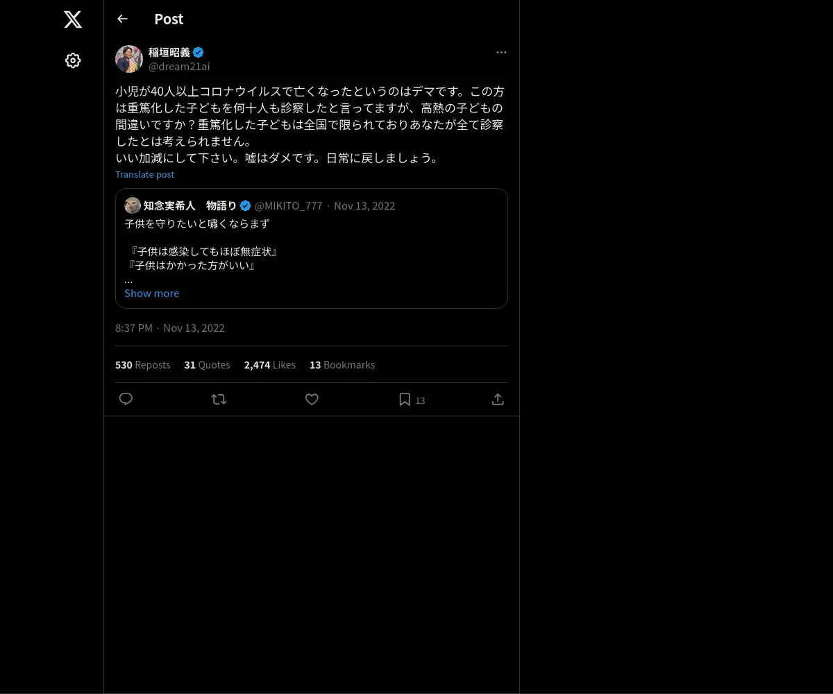
Task: Click the 8:37 PM Nov 13, 2022 timestamp
Action: tap(169, 328)
